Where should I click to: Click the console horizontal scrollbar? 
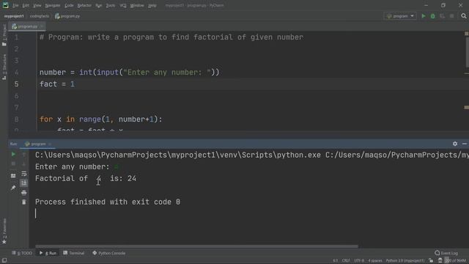[196, 246]
